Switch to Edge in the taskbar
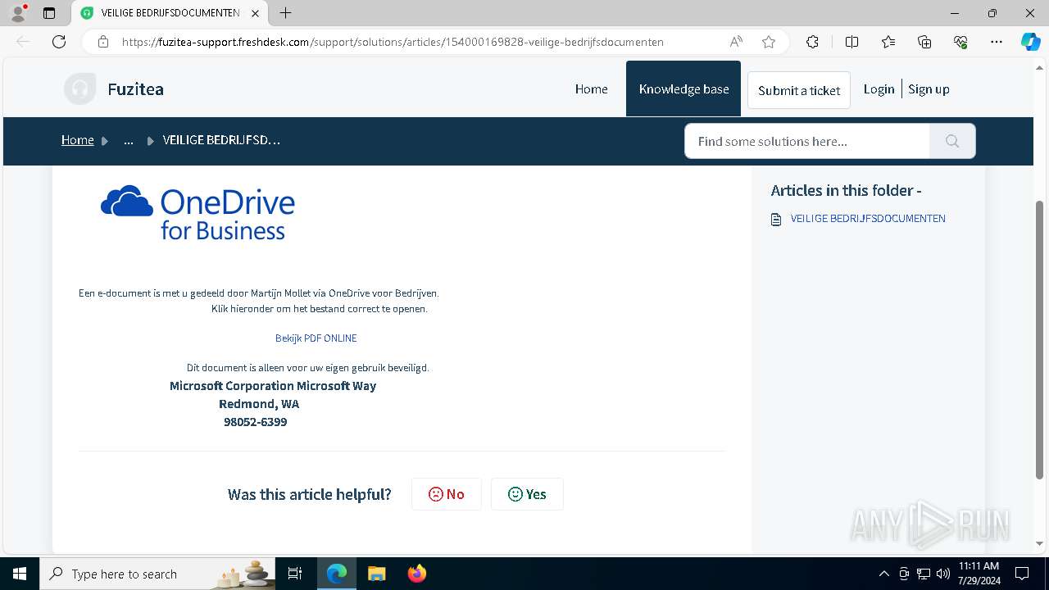This screenshot has width=1049, height=590. [337, 574]
